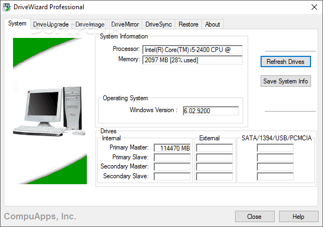This screenshot has height=227, width=323.
Task: Click the SATA/1394/USB/PCMCIA field in Primary Slave row
Action: pos(275,158)
